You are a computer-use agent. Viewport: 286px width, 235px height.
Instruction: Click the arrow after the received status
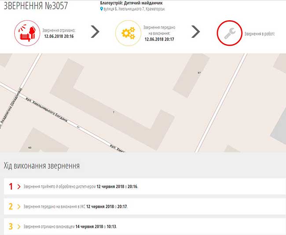95,32
